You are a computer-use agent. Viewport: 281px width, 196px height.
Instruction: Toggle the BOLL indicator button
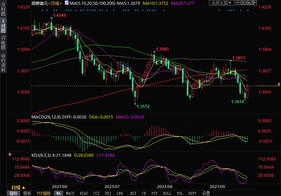[x=167, y=193]
